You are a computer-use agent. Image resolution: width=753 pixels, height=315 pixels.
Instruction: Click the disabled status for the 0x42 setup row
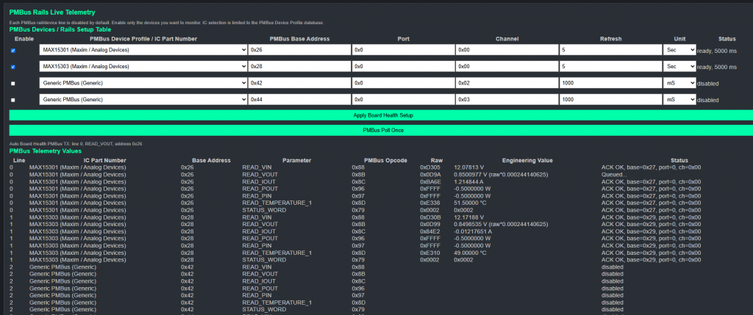[x=708, y=84]
